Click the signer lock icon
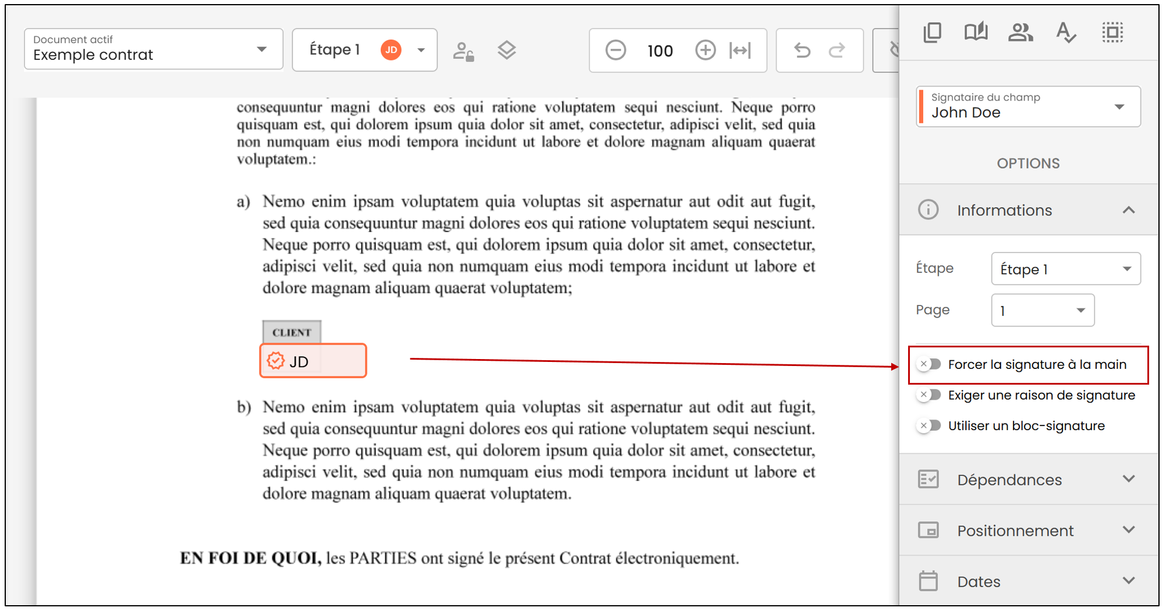 click(x=463, y=51)
